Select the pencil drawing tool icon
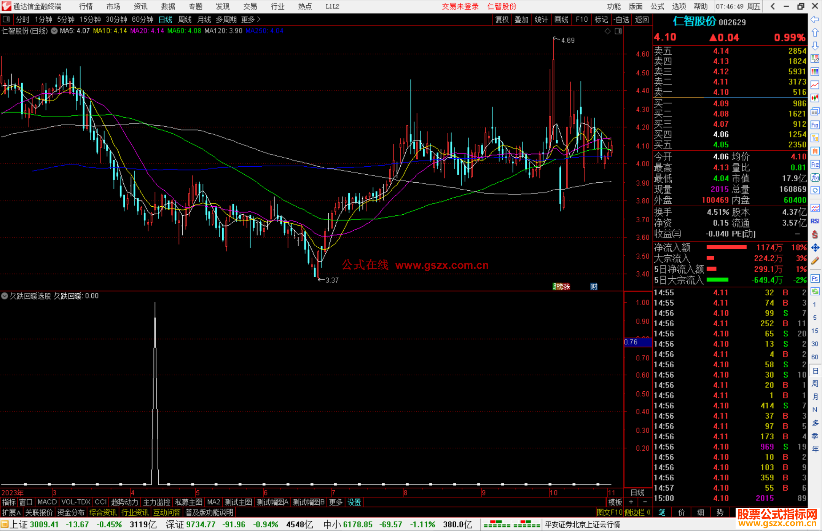 [x=815, y=261]
